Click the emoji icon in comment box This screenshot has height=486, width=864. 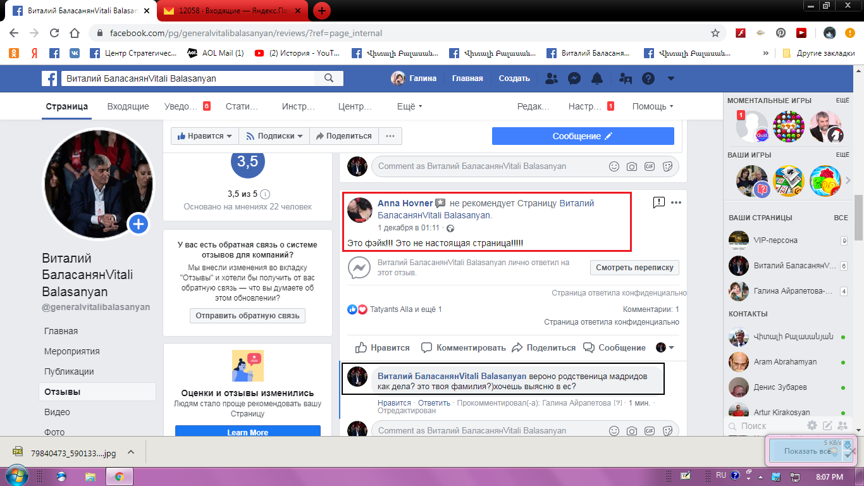614,166
